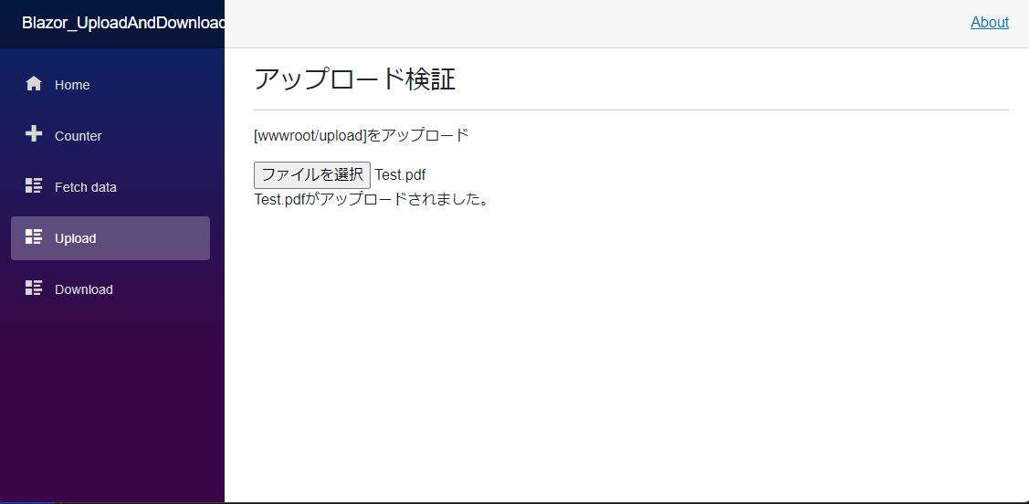1029x504 pixels.
Task: Click the selected file name Test.pdf
Action: (400, 175)
